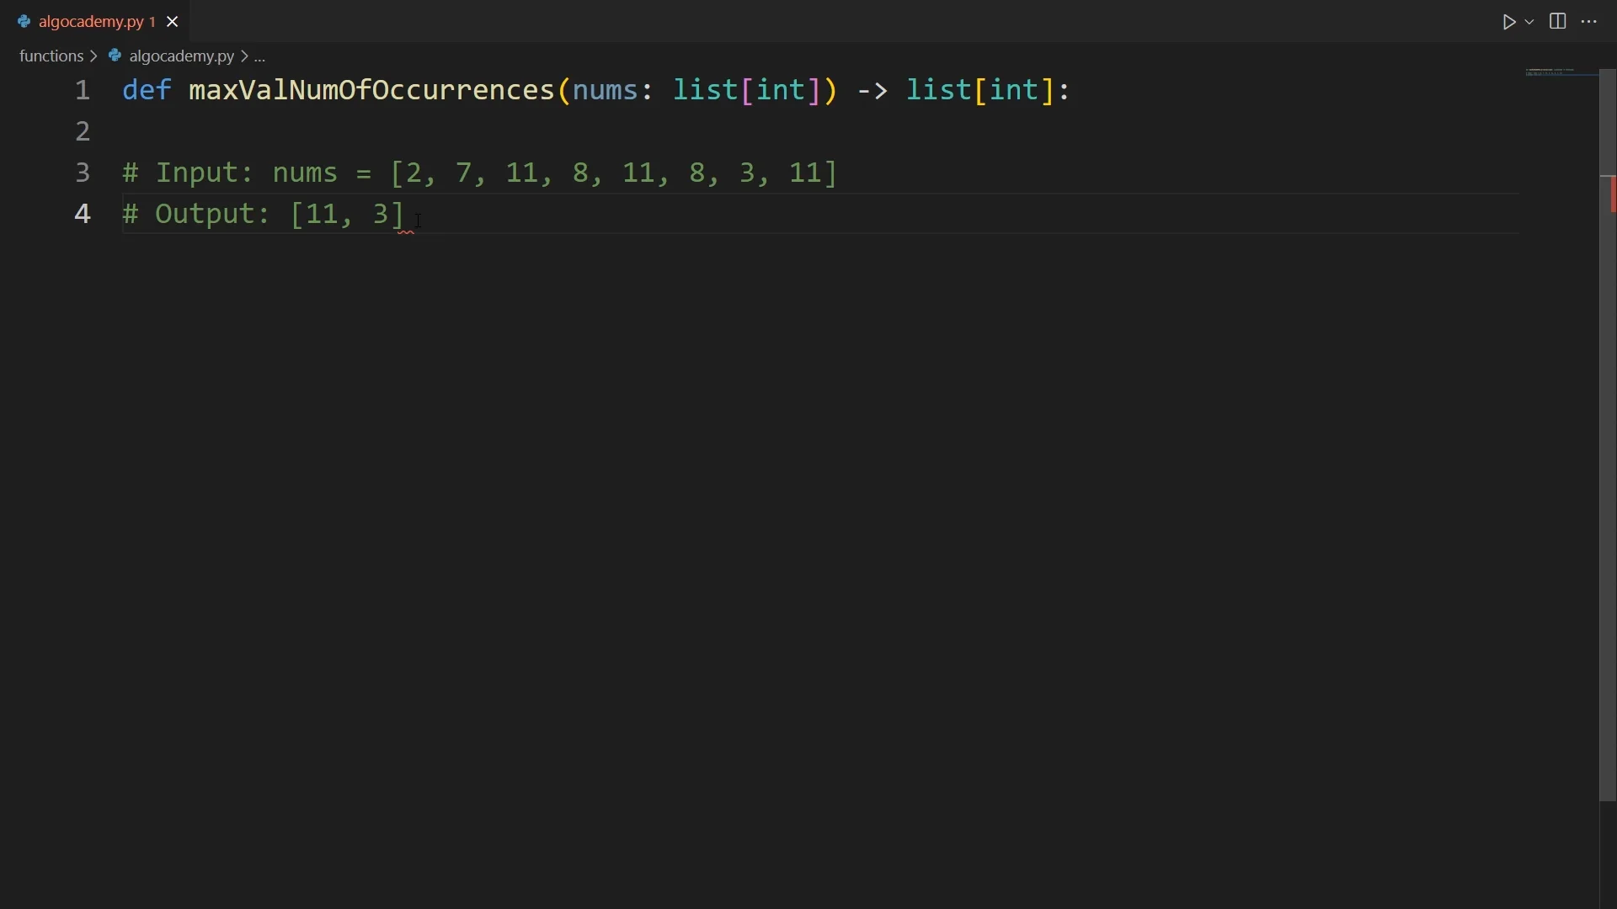
Task: Click the red squiggle error after Output line
Action: 408,231
